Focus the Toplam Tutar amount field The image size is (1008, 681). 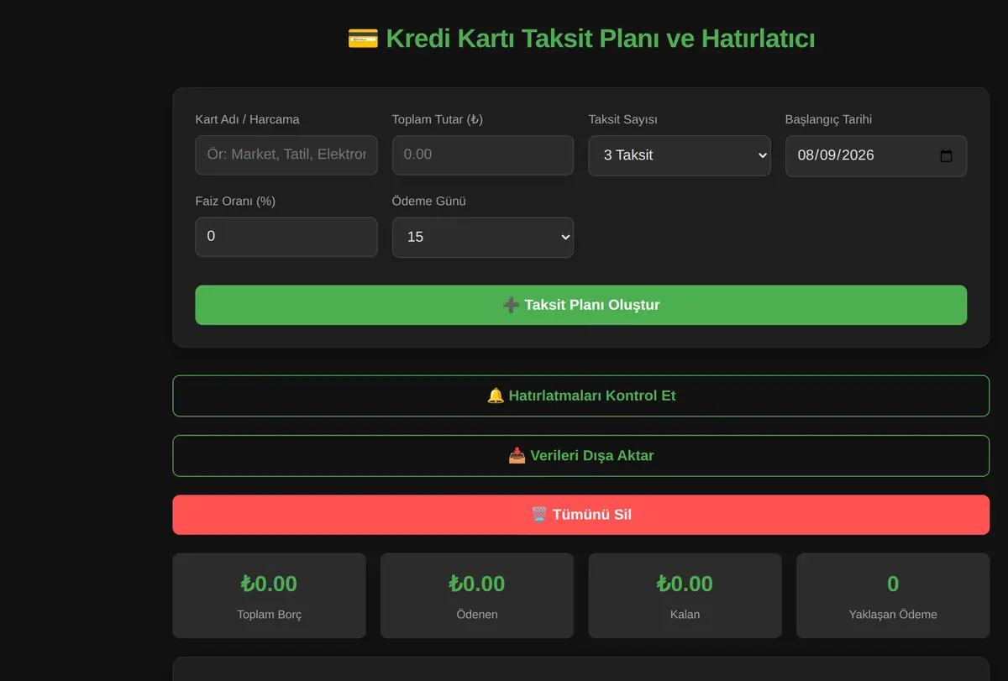[483, 155]
